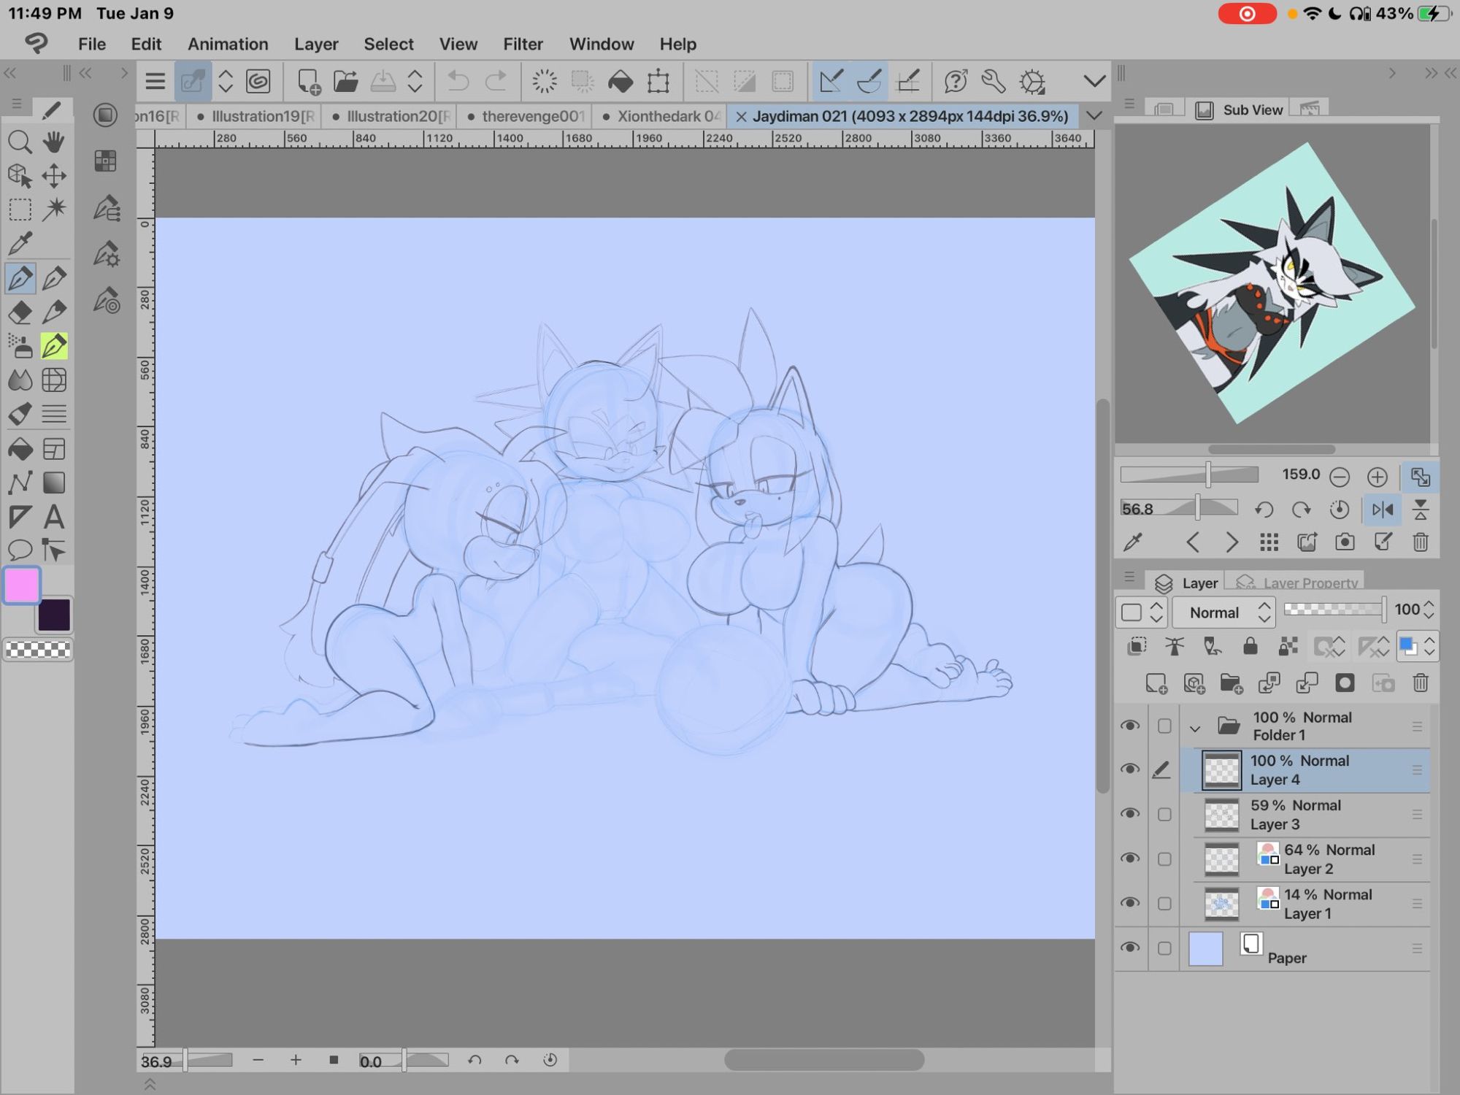
Task: Expand the canvas tab list chevron
Action: pos(1094,116)
